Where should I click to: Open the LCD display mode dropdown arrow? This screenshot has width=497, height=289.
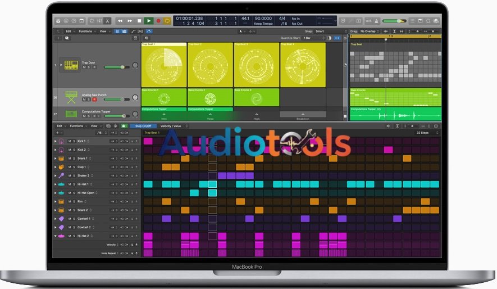tap(335, 21)
